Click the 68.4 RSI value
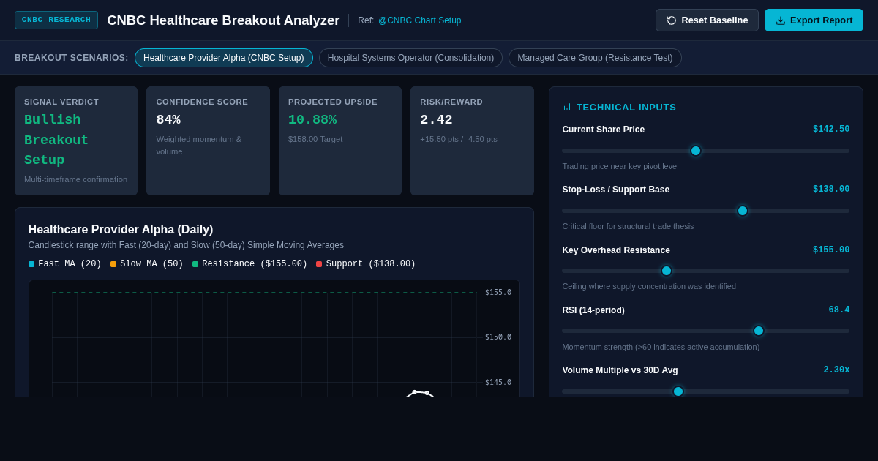Viewport: 878px width, 461px height. pos(839,310)
